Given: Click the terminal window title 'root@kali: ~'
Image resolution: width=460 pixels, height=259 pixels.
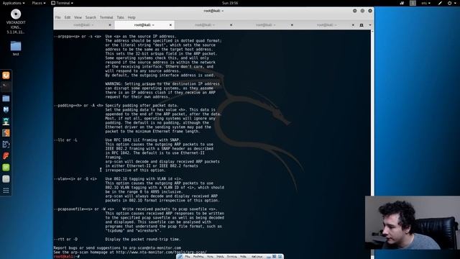Looking at the screenshot, I should (x=213, y=11).
